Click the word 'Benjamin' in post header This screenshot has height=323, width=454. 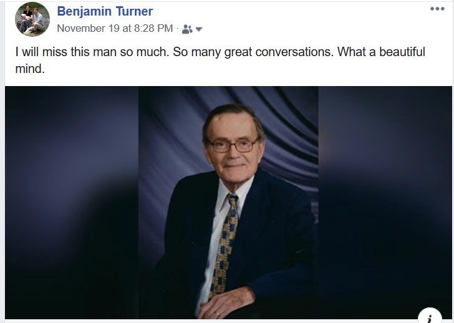click(84, 12)
